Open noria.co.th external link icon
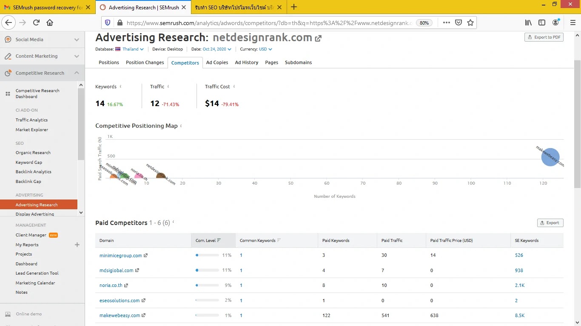This screenshot has height=326, width=581. click(x=126, y=286)
